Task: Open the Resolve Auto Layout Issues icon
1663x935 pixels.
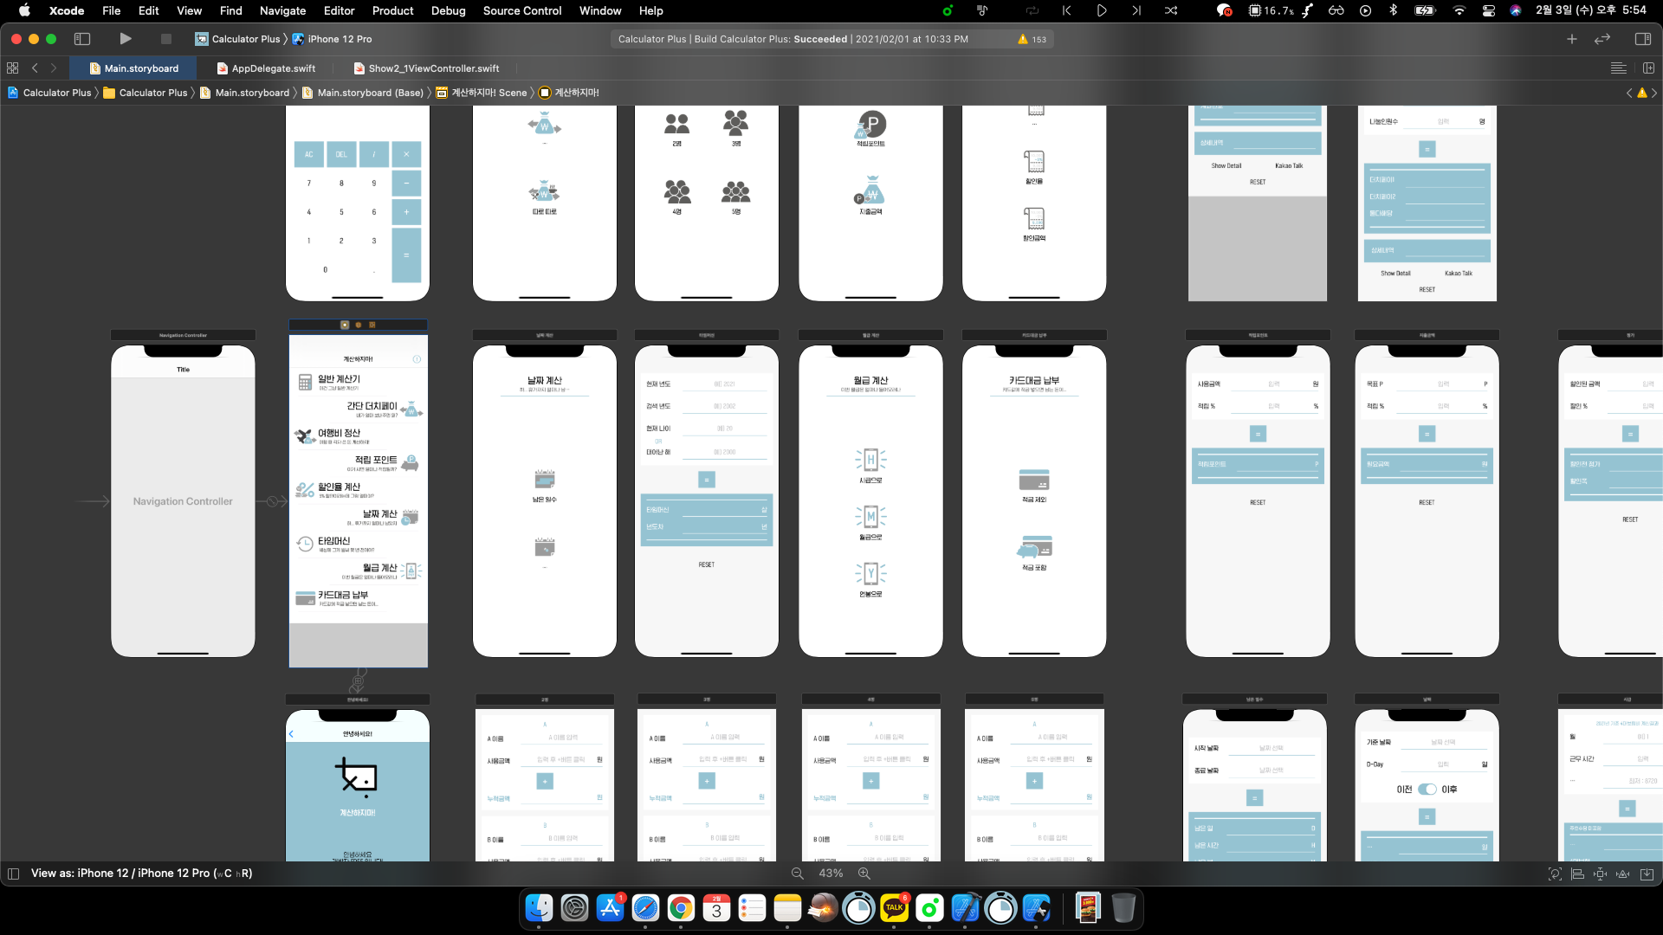Action: coord(1623,874)
